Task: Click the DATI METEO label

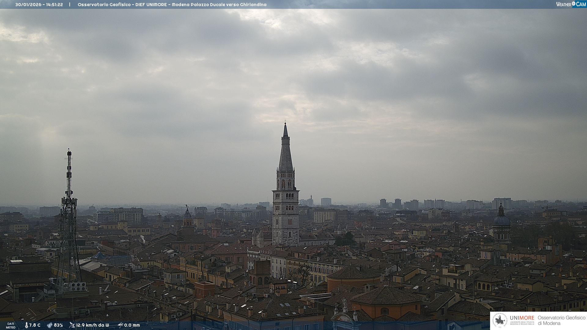Action: (11, 325)
